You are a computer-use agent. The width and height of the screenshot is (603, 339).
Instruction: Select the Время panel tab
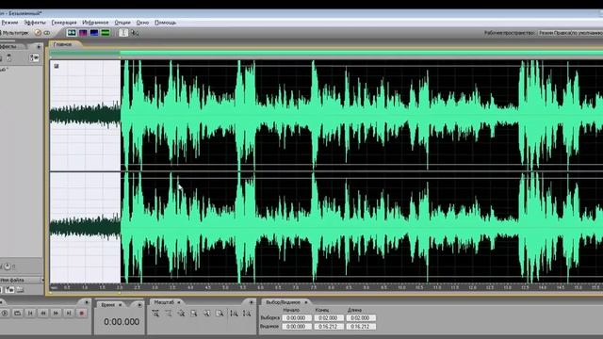(107, 304)
